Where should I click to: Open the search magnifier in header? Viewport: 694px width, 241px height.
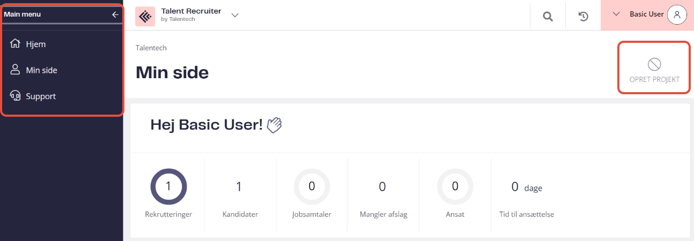[x=548, y=17]
